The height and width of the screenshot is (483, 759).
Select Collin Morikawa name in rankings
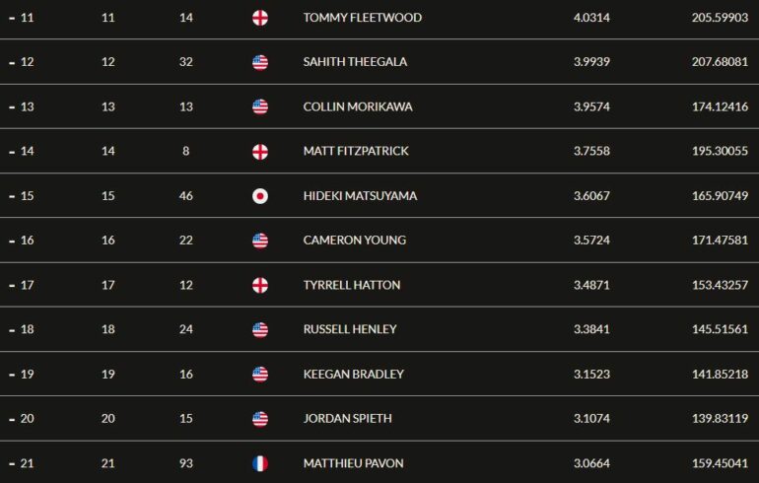pos(358,106)
